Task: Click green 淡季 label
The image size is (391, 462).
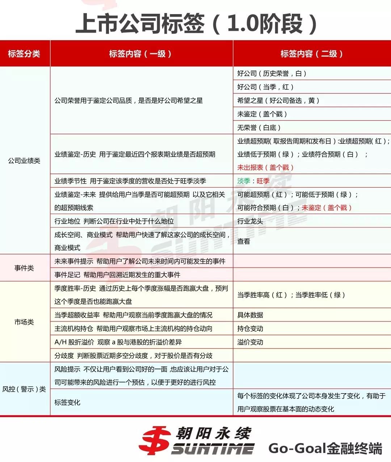Action: [244, 181]
